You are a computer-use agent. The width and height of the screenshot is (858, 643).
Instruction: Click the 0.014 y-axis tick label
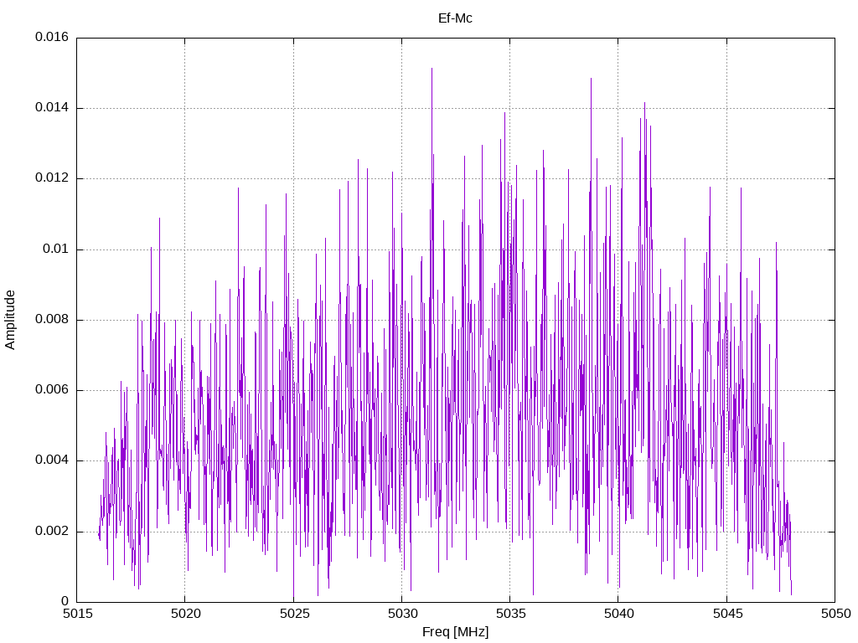click(x=52, y=108)
